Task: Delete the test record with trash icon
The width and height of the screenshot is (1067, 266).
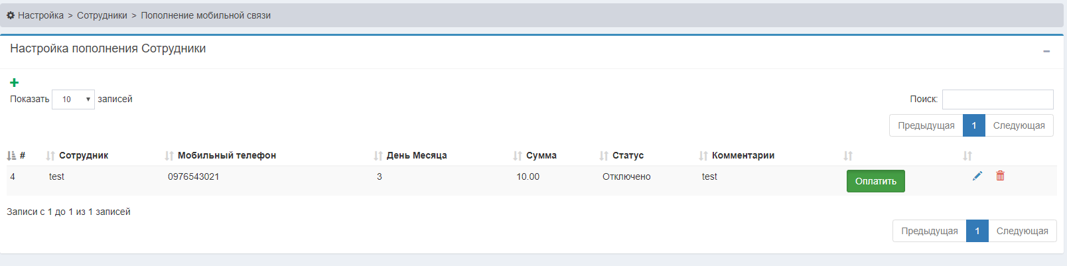Action: (x=1000, y=176)
